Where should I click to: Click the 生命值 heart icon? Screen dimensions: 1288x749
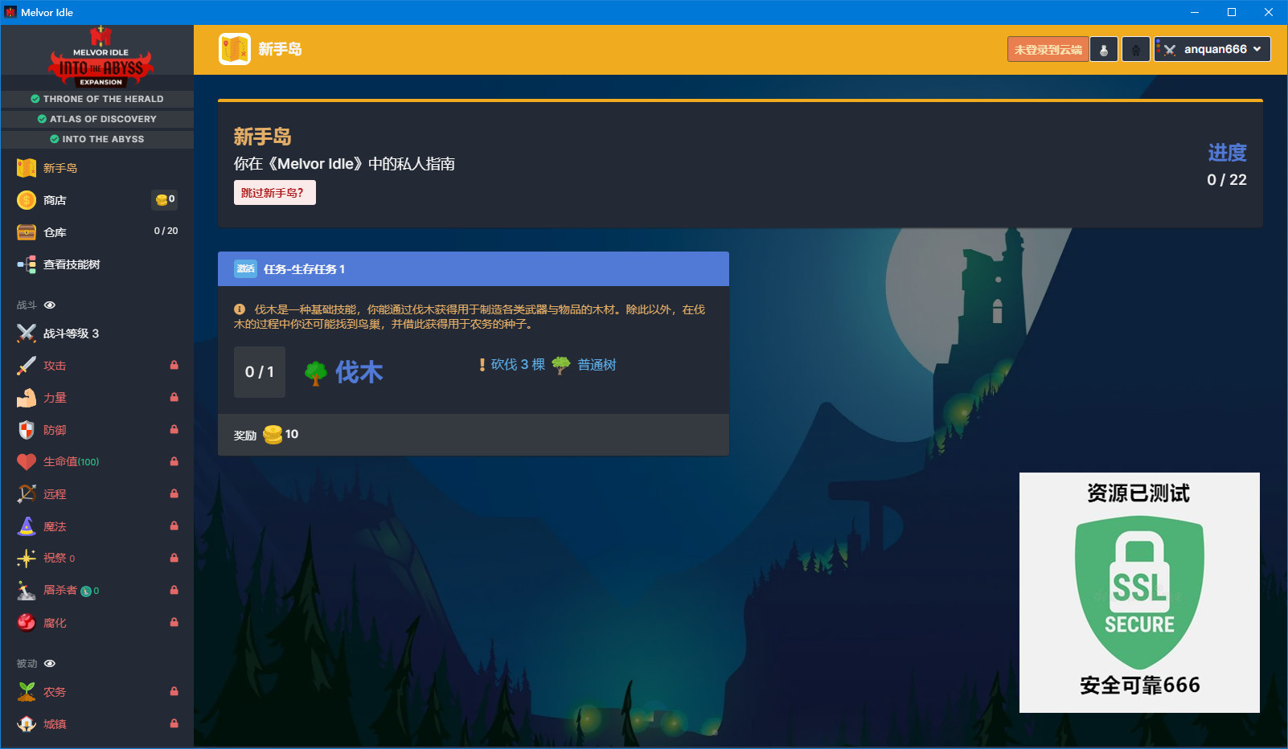(x=27, y=462)
